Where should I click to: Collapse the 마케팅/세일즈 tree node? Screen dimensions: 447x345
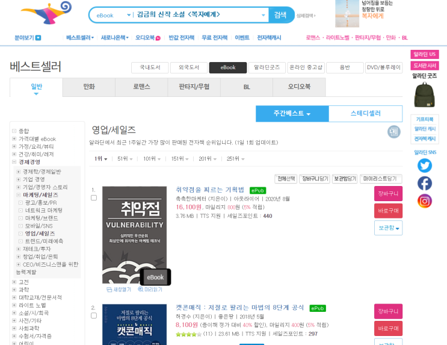[18, 195]
